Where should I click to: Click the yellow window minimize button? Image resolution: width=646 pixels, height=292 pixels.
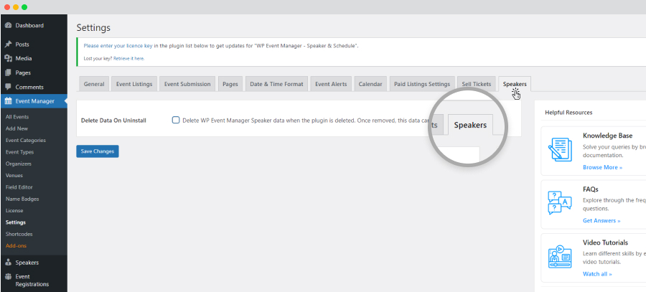[16, 7]
